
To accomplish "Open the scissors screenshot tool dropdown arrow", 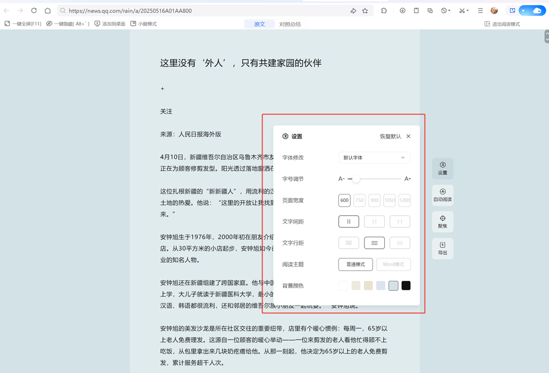I will (x=468, y=10).
